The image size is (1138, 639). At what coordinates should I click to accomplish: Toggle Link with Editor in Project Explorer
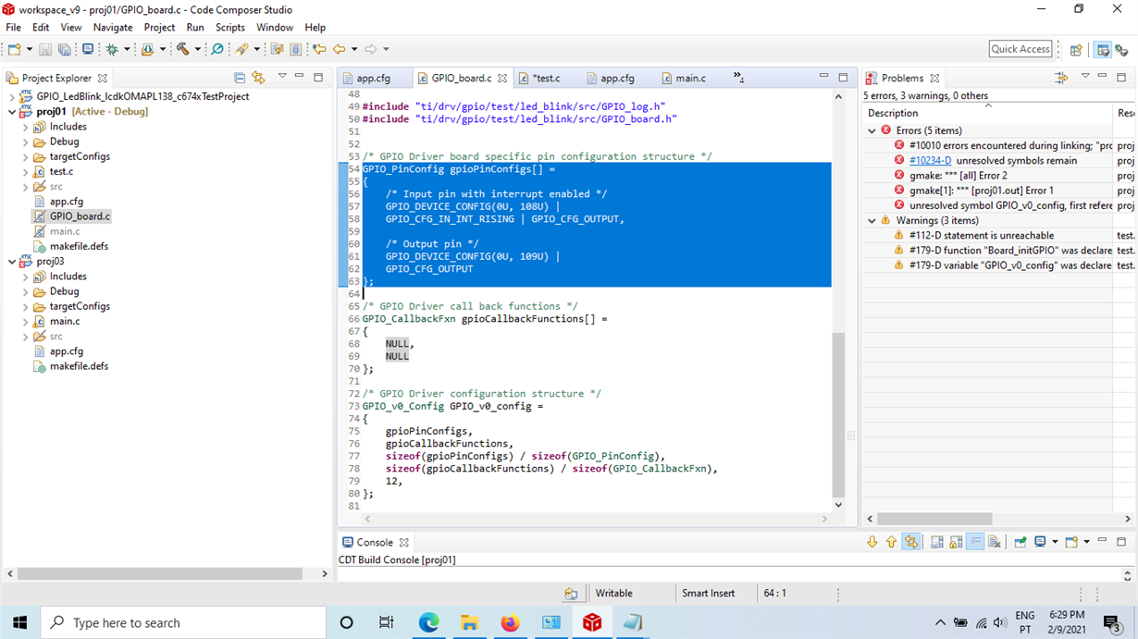click(258, 78)
